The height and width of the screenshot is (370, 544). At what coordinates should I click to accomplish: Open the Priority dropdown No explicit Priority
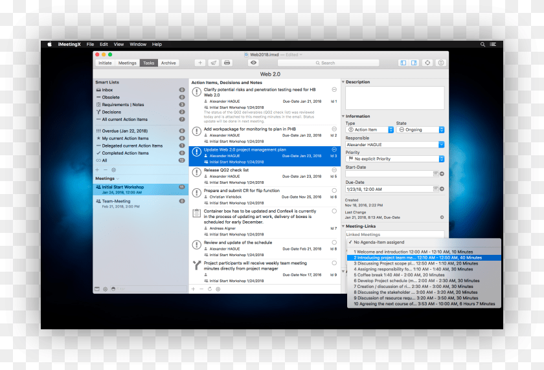point(395,158)
